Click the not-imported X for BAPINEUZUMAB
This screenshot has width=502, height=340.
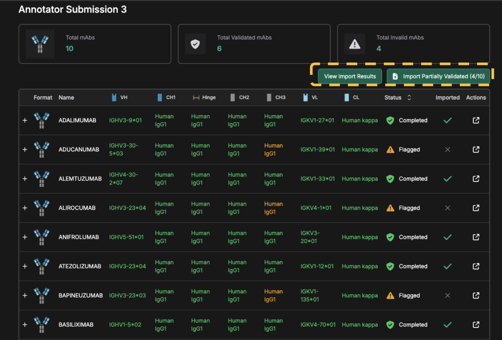(447, 295)
